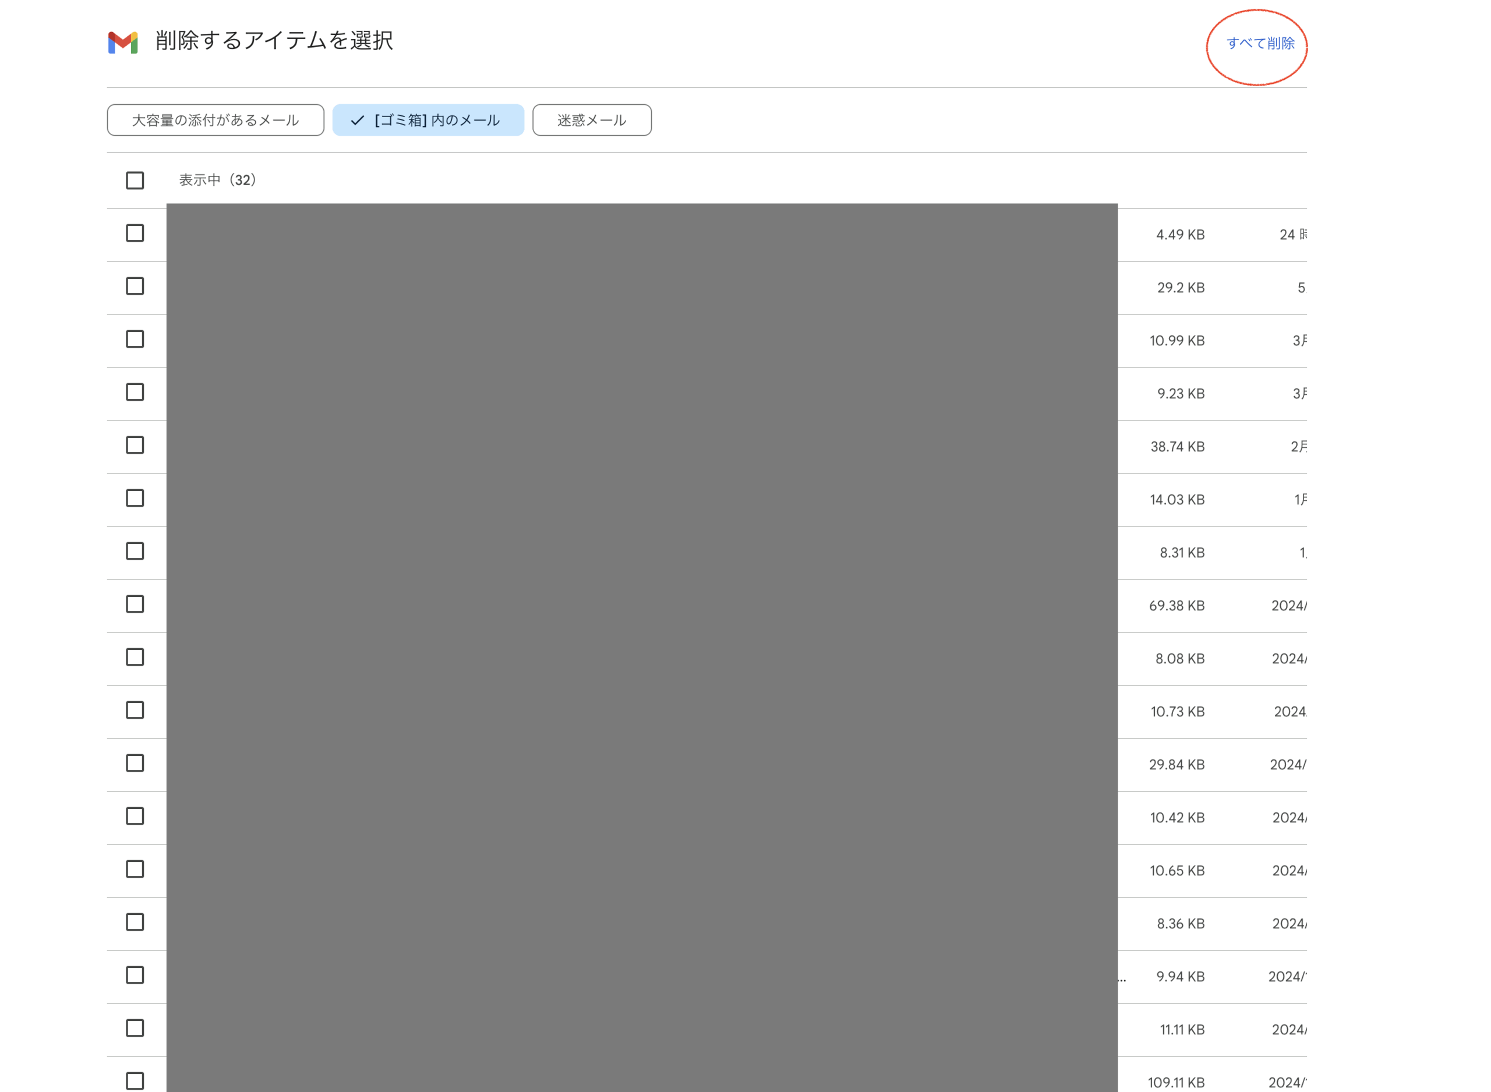Toggle checkbox of the 11.11 KB mail

(x=135, y=1028)
